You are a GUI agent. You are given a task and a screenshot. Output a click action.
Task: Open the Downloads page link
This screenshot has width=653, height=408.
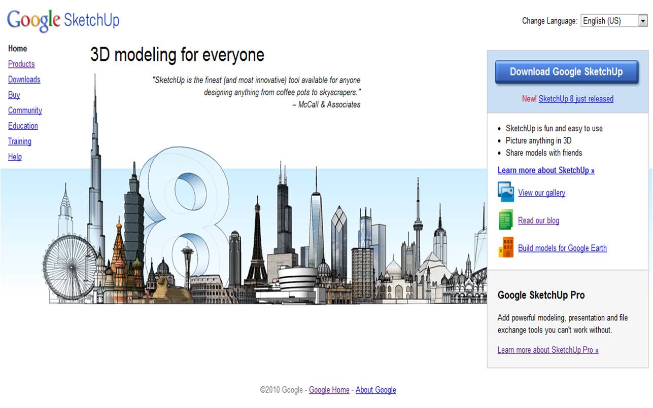click(x=24, y=80)
